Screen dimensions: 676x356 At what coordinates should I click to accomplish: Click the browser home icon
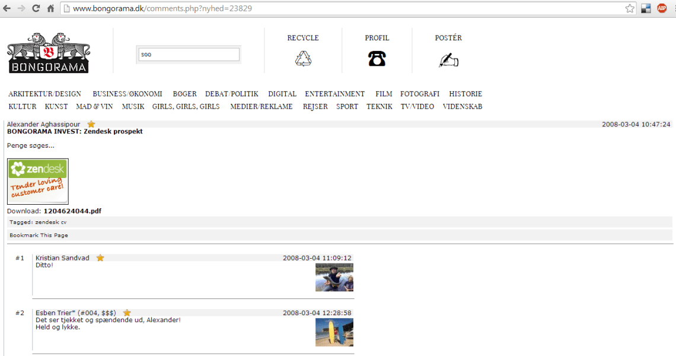[50, 8]
